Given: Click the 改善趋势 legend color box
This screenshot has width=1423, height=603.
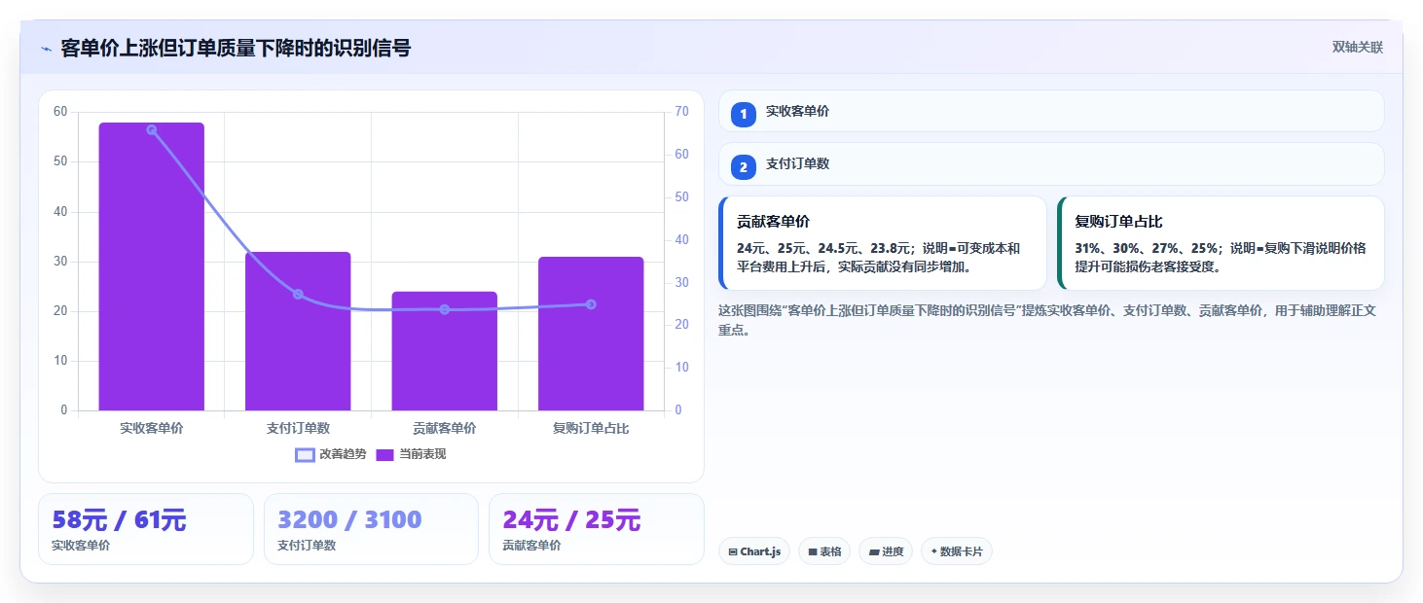Looking at the screenshot, I should [305, 455].
